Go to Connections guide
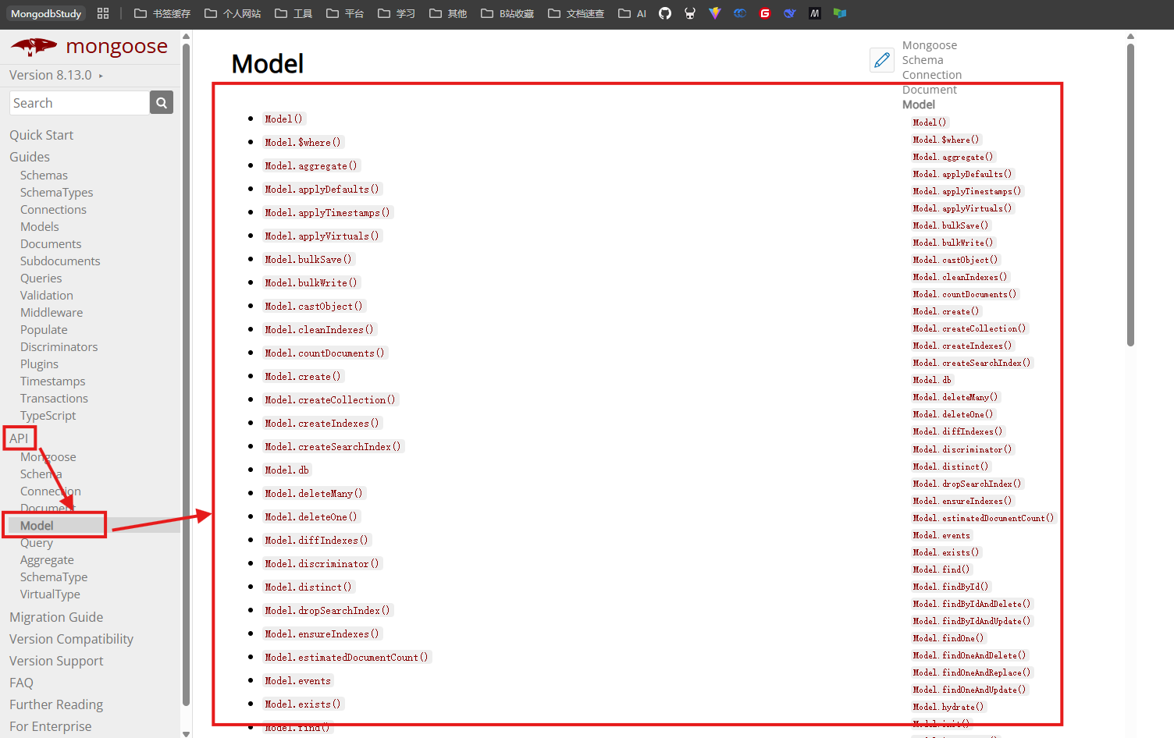 (53, 210)
